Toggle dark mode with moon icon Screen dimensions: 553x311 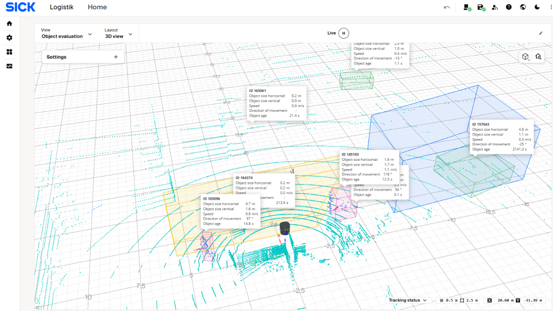[537, 7]
